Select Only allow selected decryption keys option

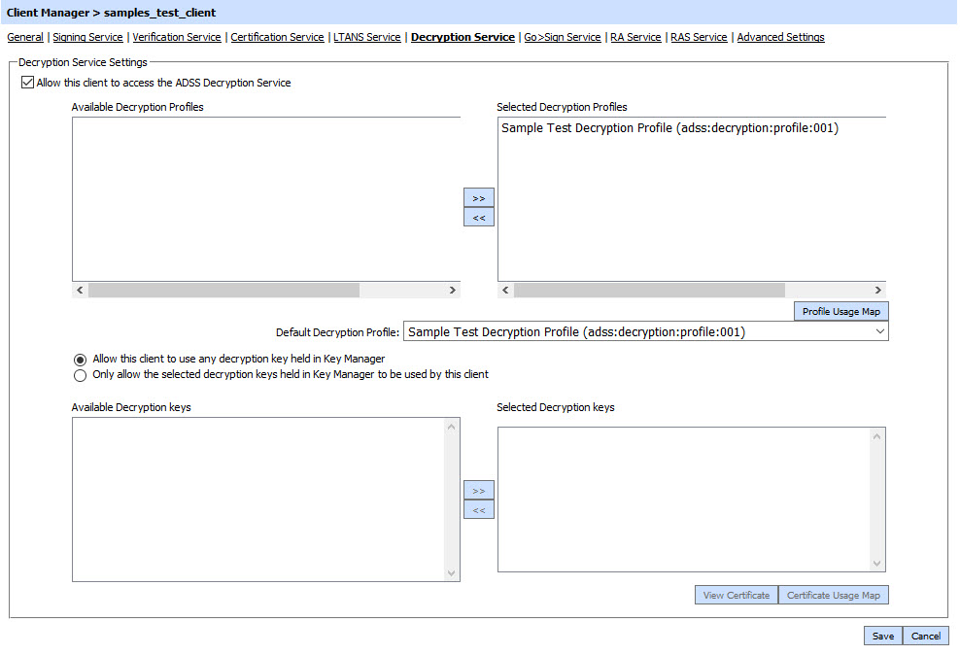point(81,375)
